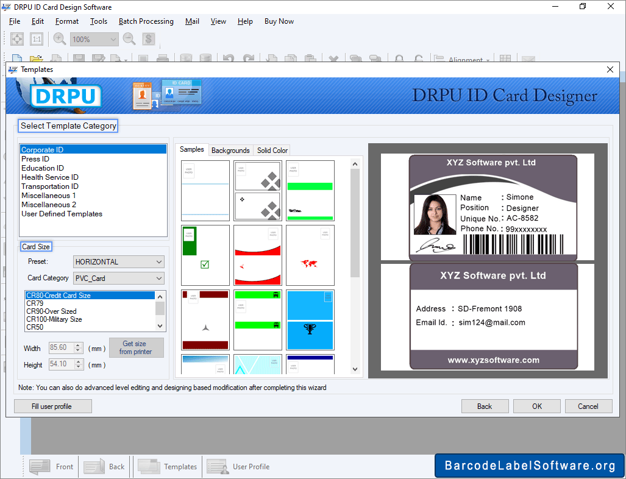
Task: Click the 1:1 actual size icon
Action: (37, 39)
